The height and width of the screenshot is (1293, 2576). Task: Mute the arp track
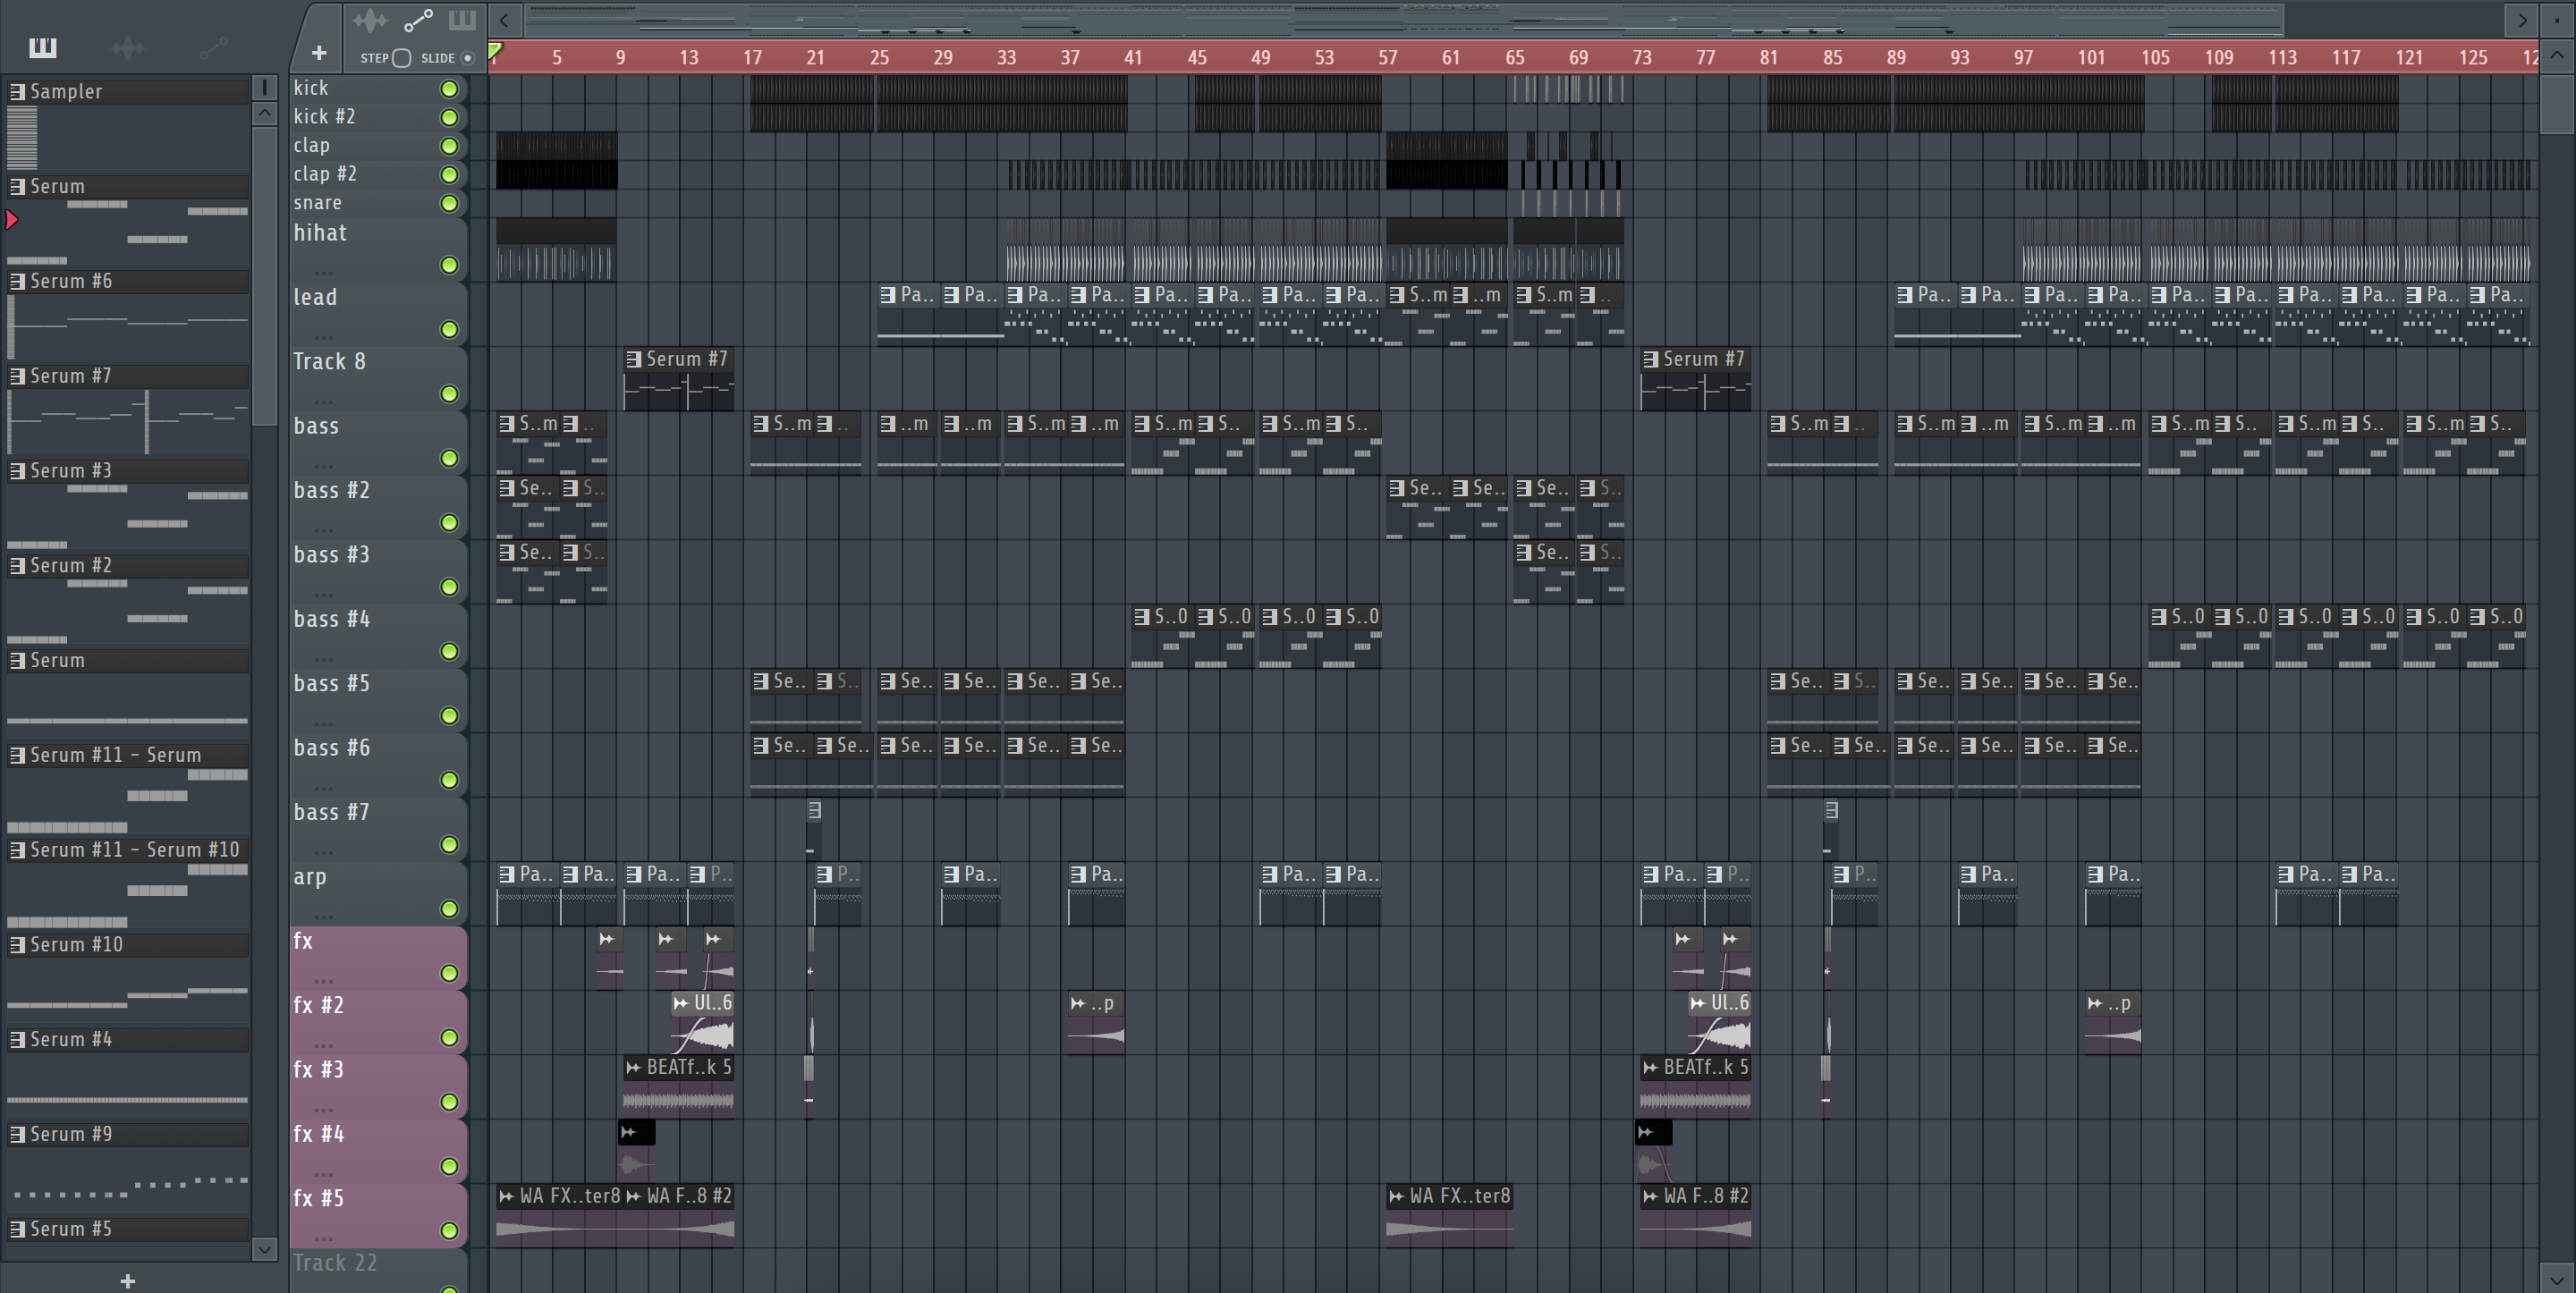pos(450,909)
